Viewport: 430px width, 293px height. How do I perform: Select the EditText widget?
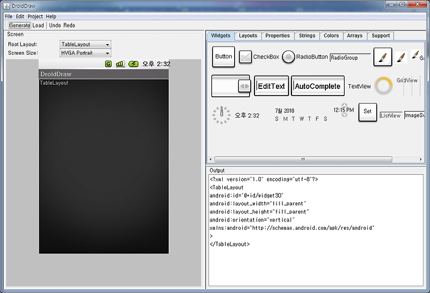click(x=271, y=86)
